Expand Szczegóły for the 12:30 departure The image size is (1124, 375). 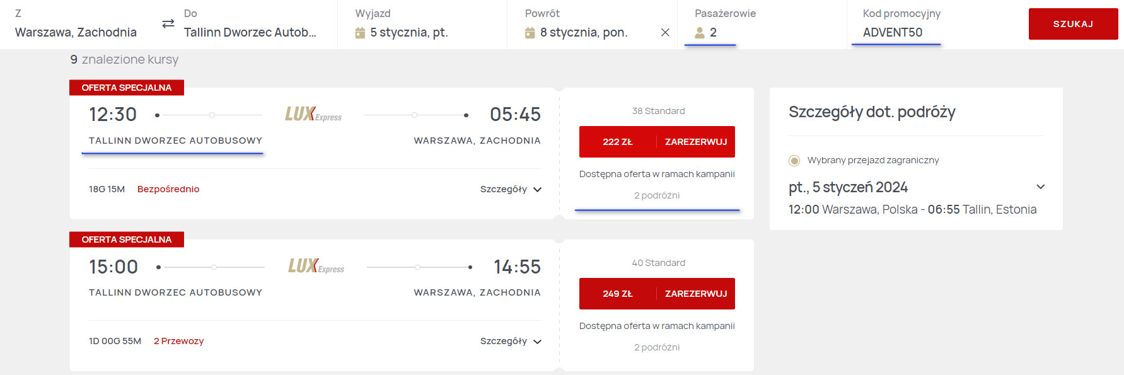point(511,189)
